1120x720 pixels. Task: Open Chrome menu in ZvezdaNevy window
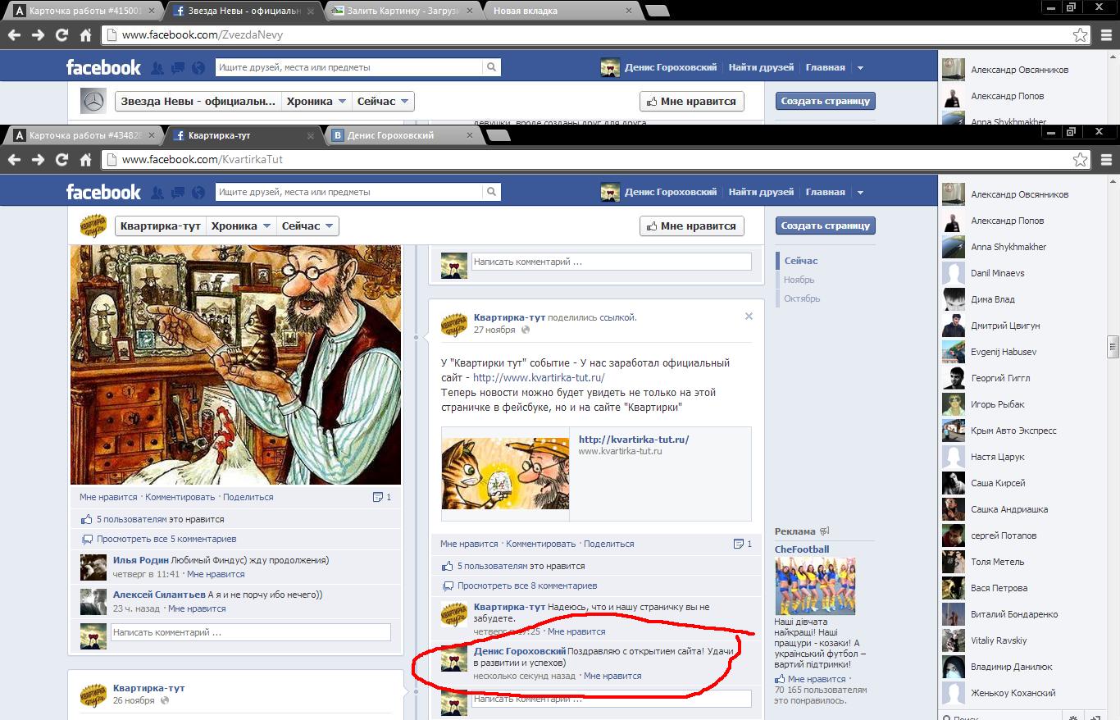(1106, 35)
